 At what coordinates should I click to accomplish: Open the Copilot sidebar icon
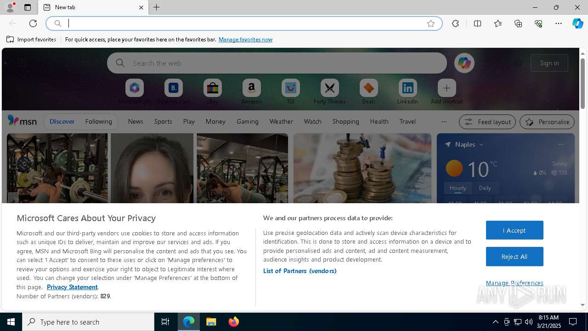coord(577,23)
